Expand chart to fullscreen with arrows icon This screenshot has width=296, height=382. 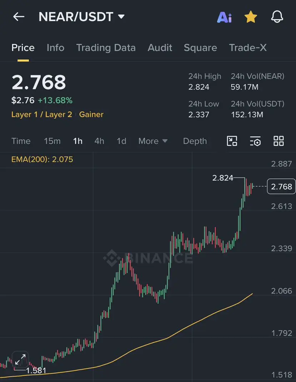point(20,359)
